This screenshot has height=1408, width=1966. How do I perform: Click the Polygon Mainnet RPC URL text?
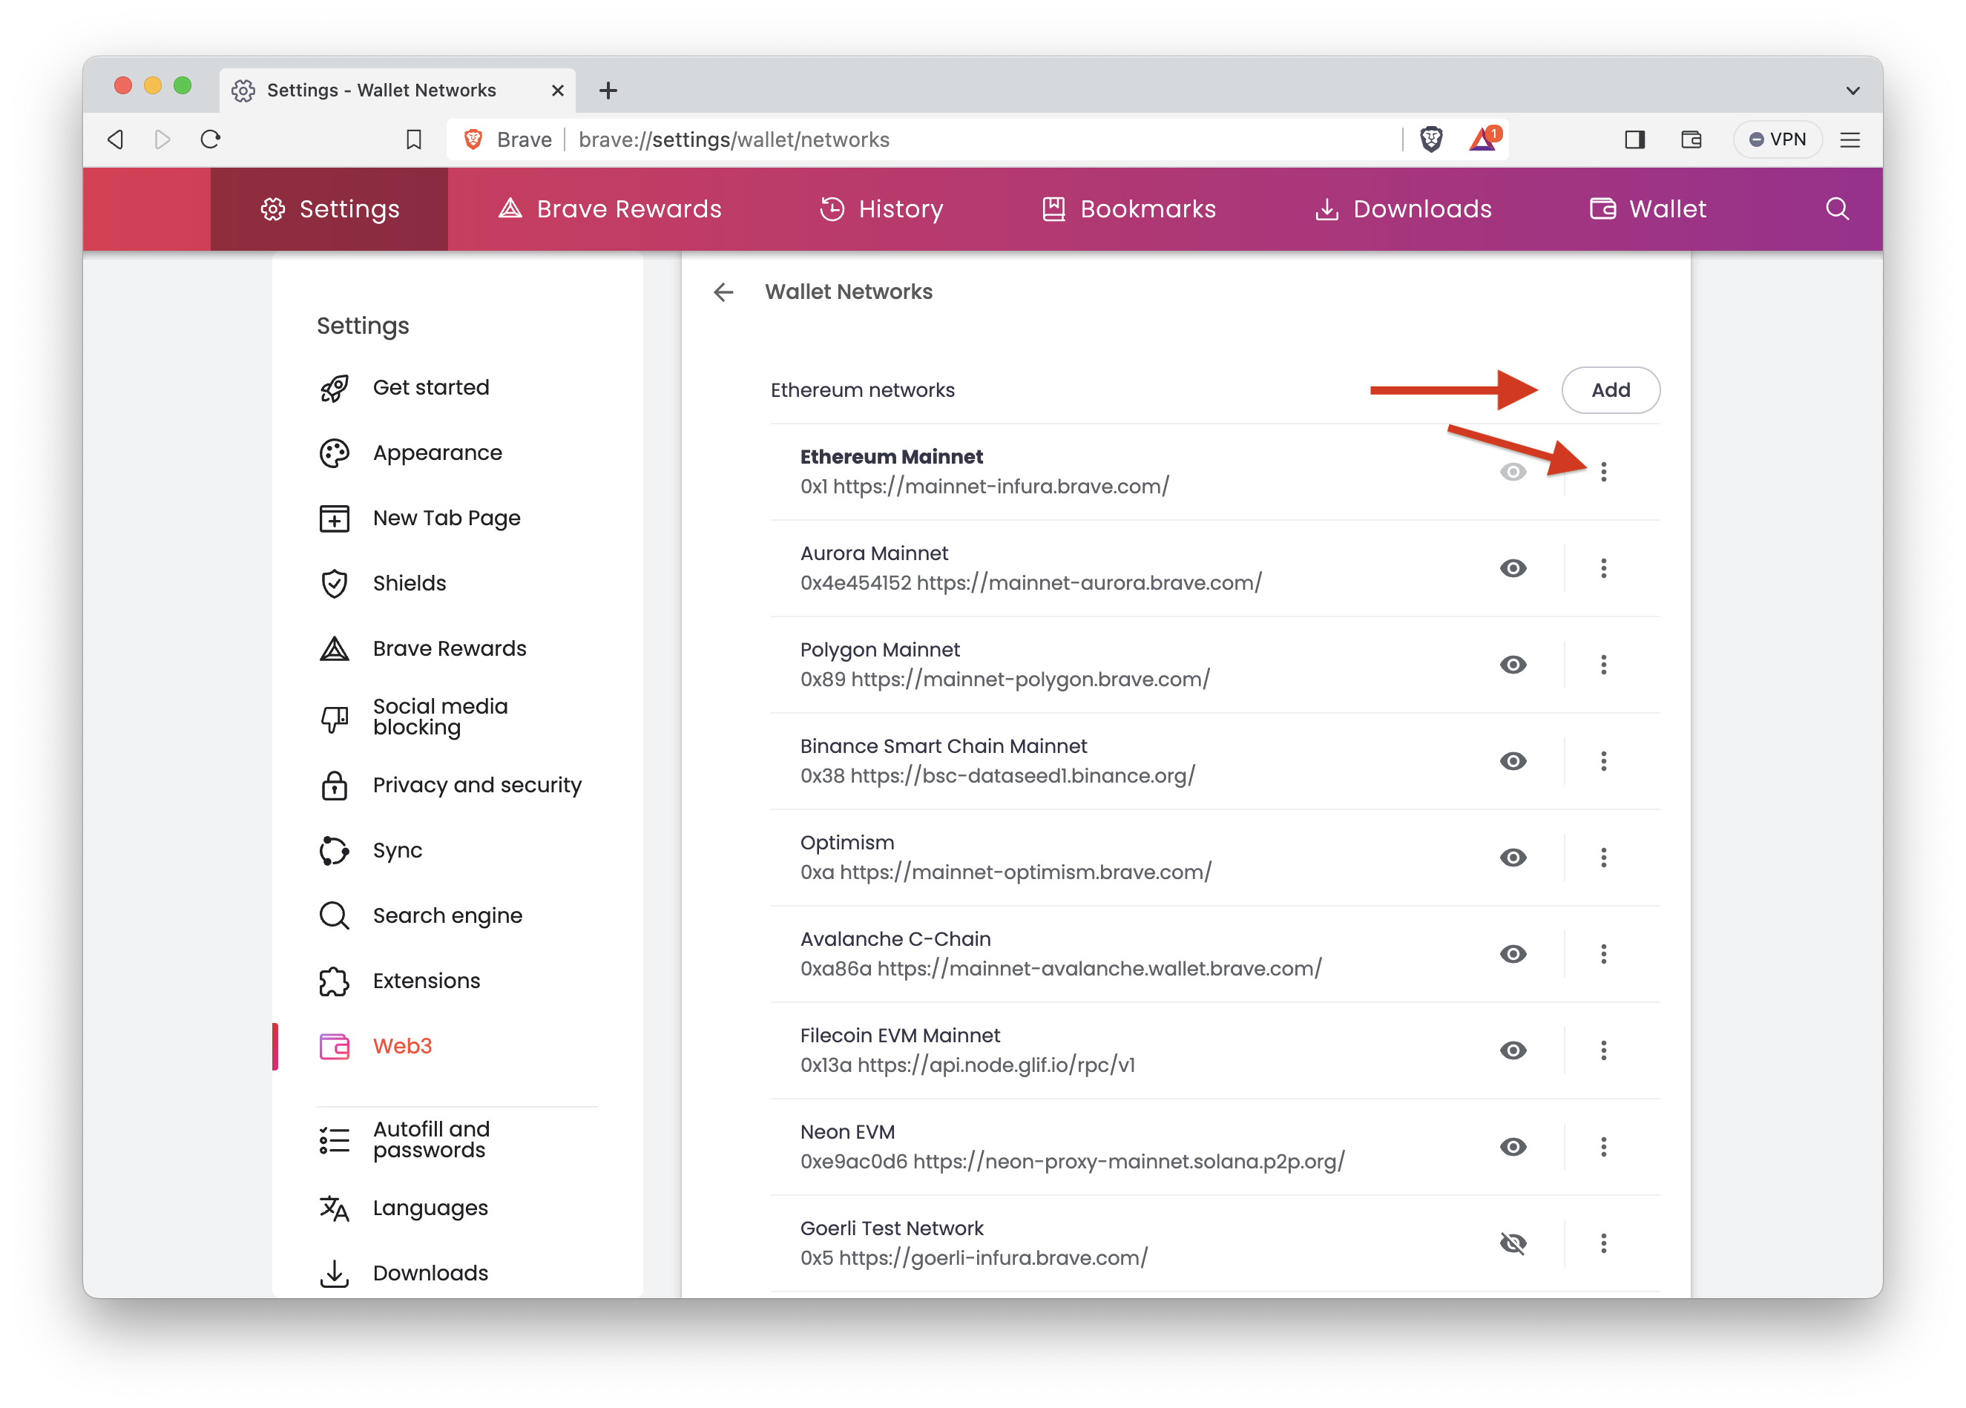(x=1030, y=680)
